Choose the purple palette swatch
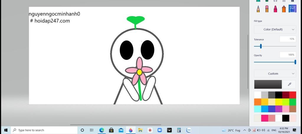Screen dimensions: 302x134 click(x=279, y=109)
